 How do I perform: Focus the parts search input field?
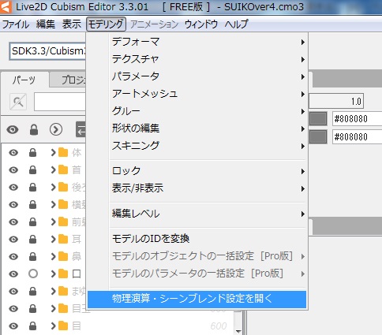click(60, 102)
